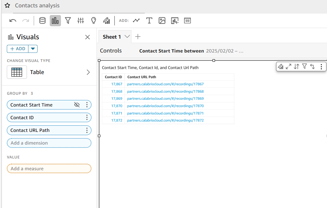The height and width of the screenshot is (208, 327).
Task: Open the ADD button dropdown arrow
Action: (x=33, y=49)
